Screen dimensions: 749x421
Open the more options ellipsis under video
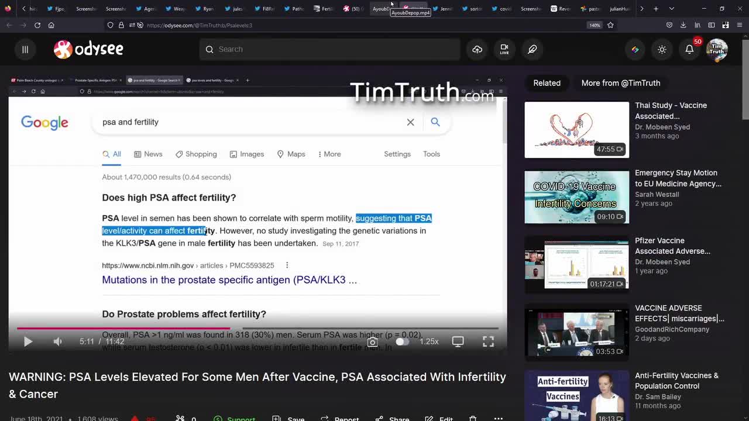(499, 419)
